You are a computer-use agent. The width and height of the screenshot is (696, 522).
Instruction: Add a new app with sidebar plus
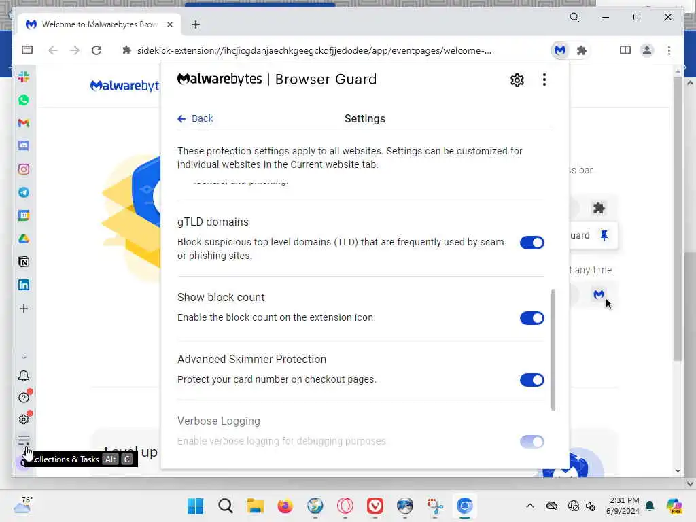[x=24, y=309]
